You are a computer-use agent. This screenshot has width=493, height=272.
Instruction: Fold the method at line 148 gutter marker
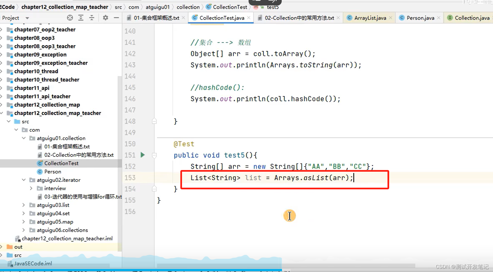(x=154, y=121)
